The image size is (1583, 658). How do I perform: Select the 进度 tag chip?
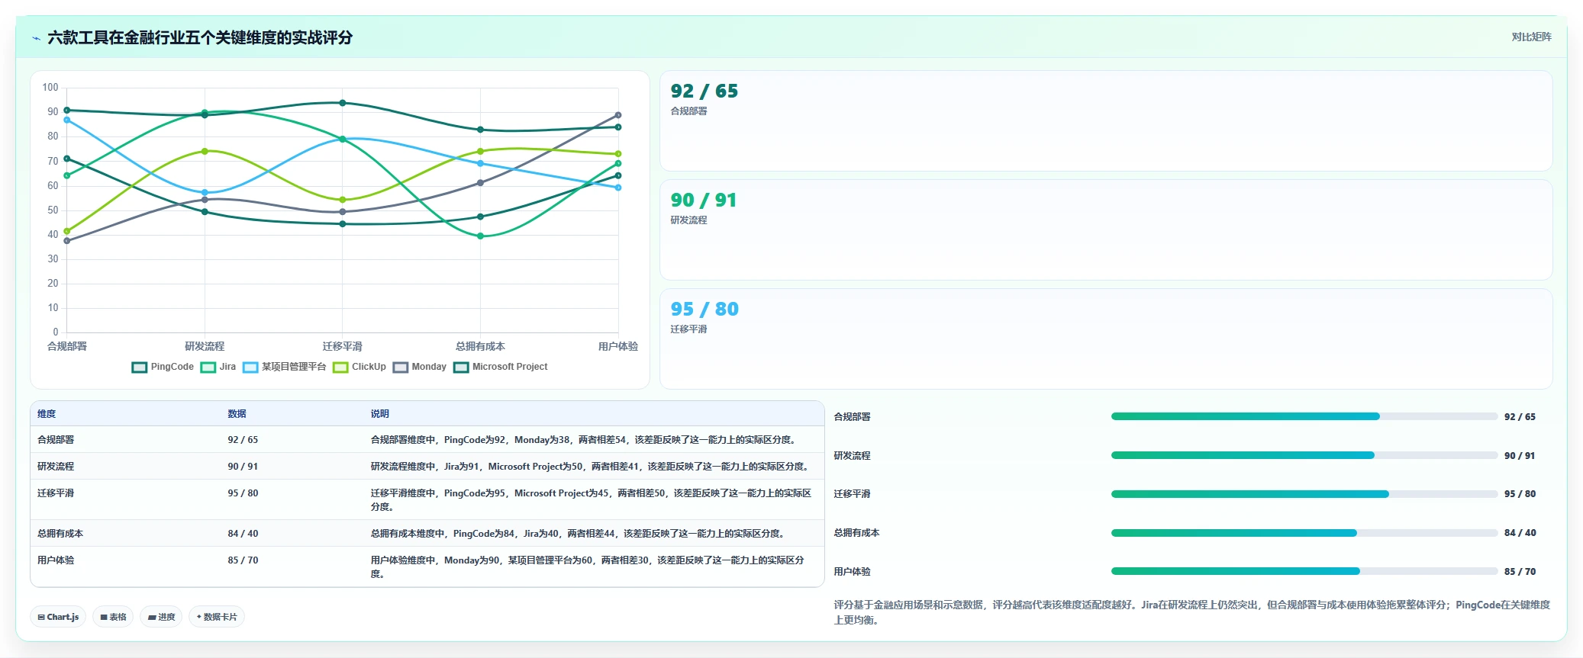pos(161,617)
